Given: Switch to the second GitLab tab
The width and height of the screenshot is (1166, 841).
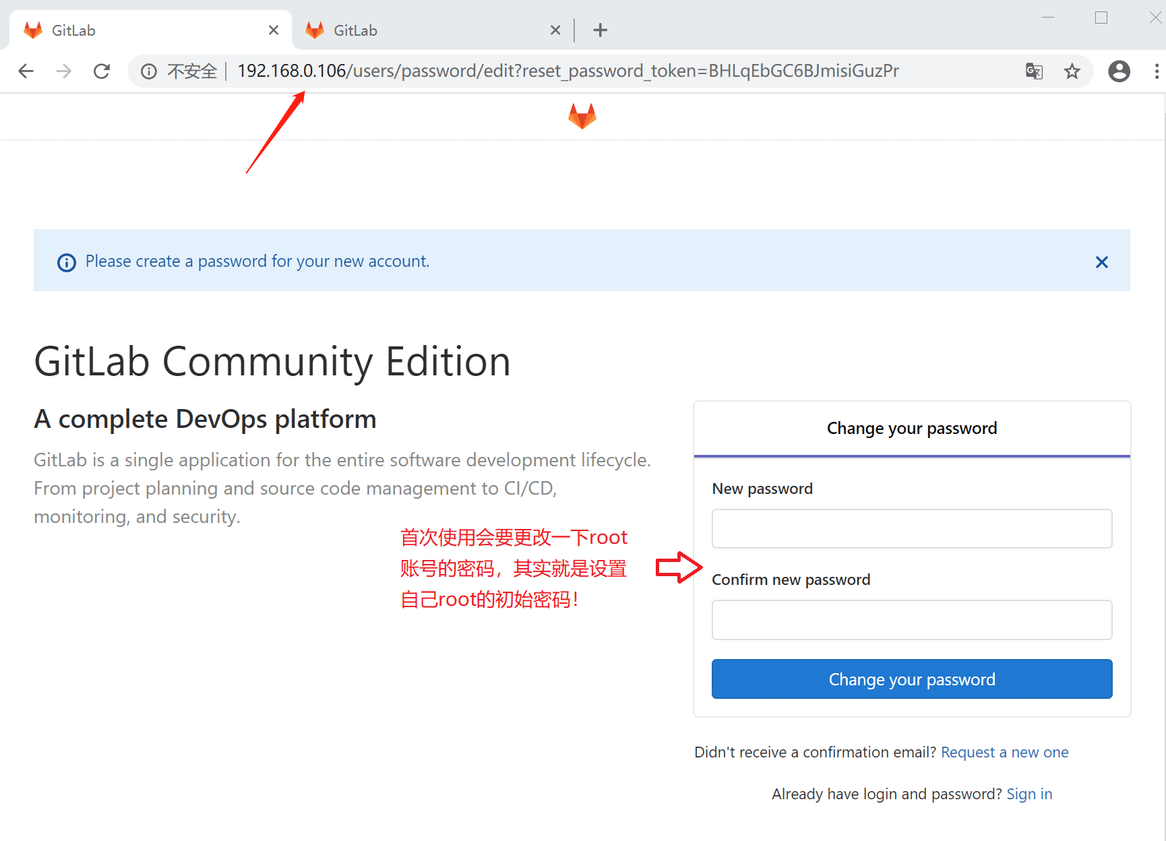Looking at the screenshot, I should [x=431, y=30].
